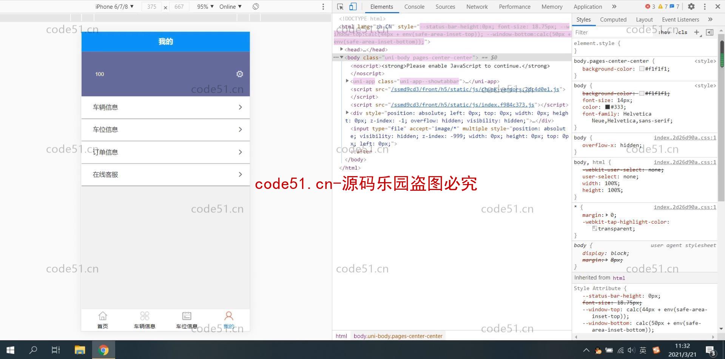Viewport: 725px width, 359px height.
Task: Collapse the body element node
Action: click(342, 57)
